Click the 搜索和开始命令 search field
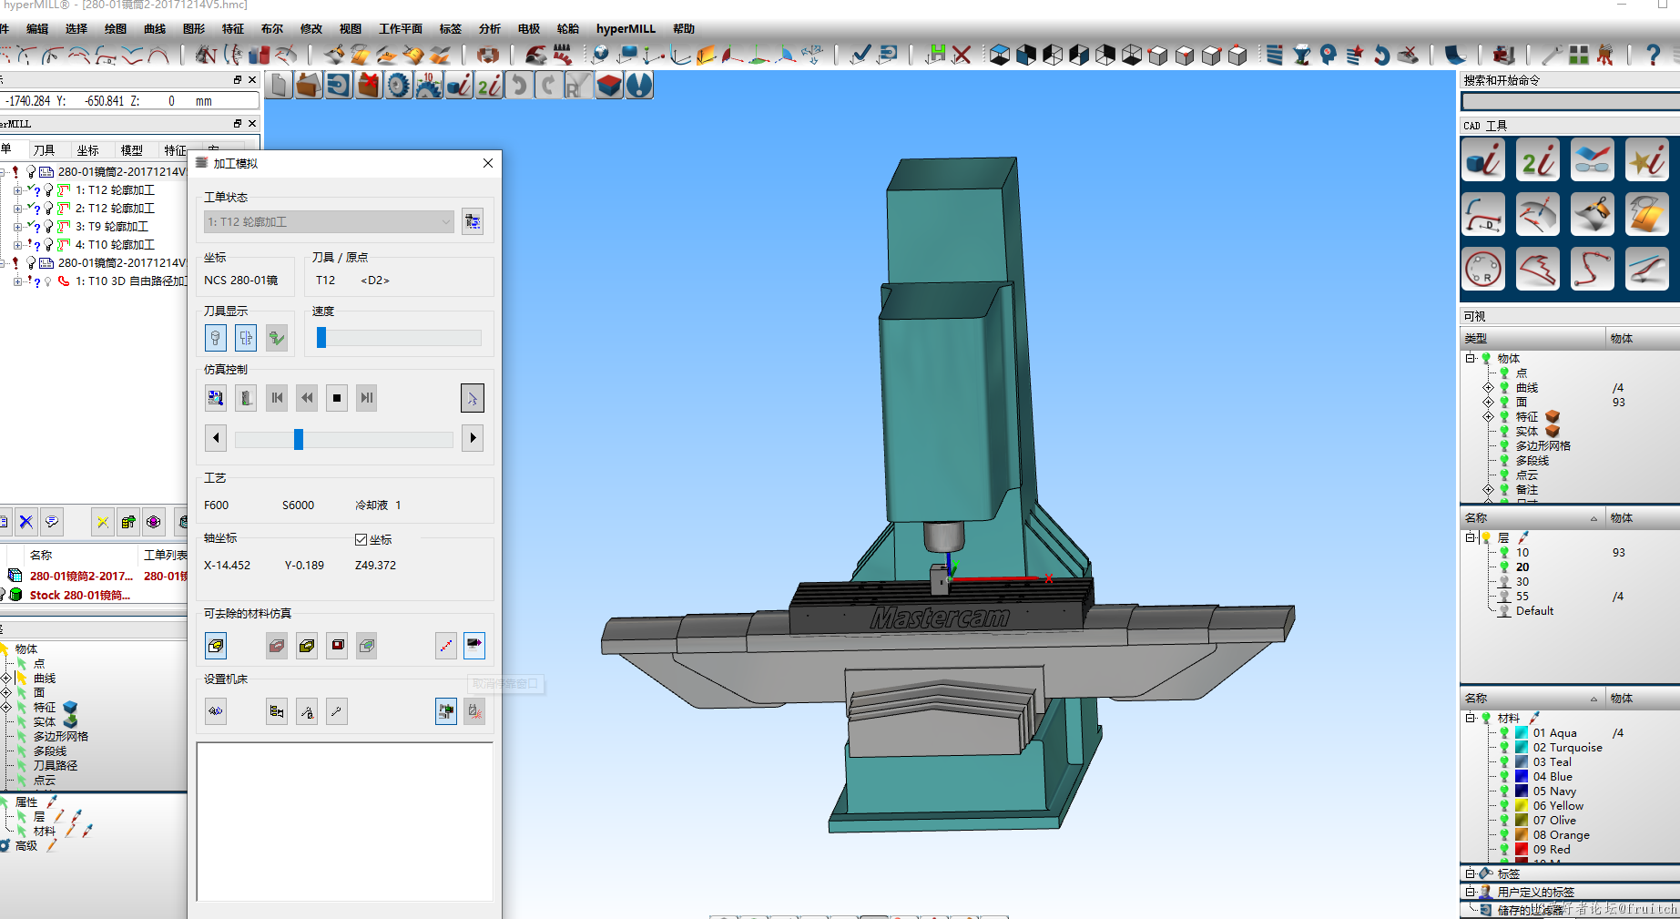 [x=1571, y=102]
